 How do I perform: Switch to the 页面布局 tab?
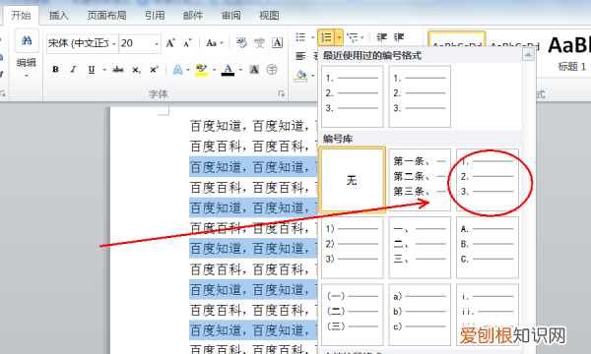coord(107,16)
